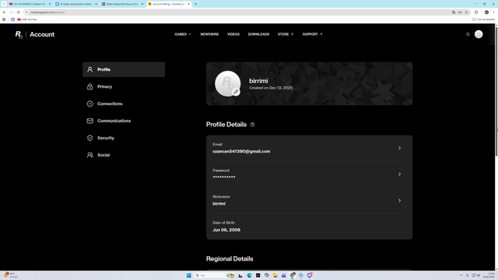498x280 pixels.
Task: Open the Chrome profile avatar
Action: [486, 12]
